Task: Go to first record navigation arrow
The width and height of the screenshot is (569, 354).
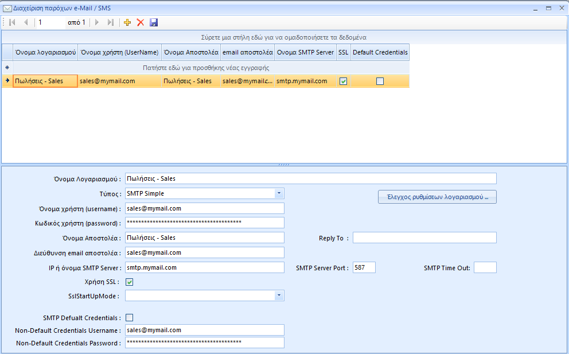Action: [12, 22]
